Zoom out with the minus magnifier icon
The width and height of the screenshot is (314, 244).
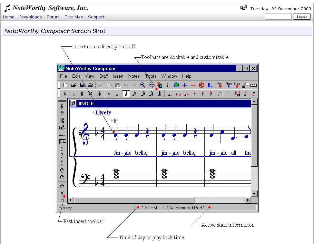(x=151, y=85)
